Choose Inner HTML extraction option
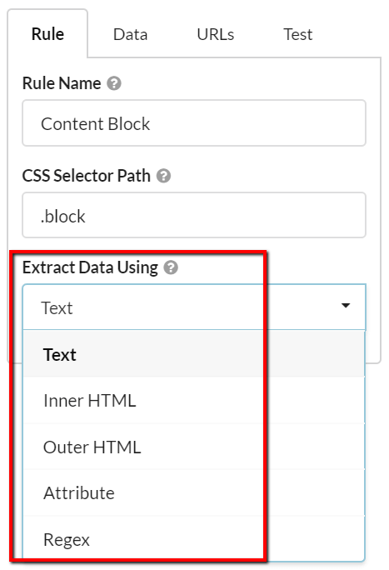The height and width of the screenshot is (570, 389). click(x=194, y=400)
